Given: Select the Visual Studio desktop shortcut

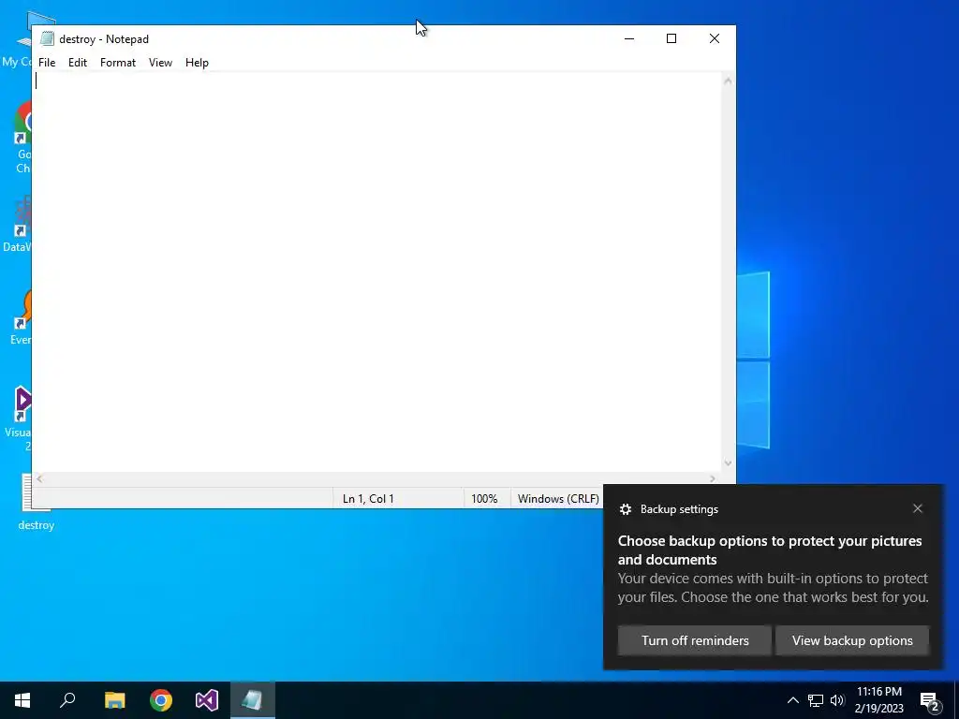Looking at the screenshot, I should (19, 418).
